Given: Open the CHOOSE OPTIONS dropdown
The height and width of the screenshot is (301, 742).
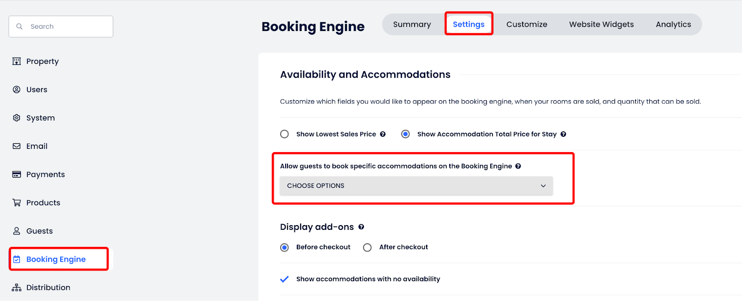Looking at the screenshot, I should coord(416,186).
